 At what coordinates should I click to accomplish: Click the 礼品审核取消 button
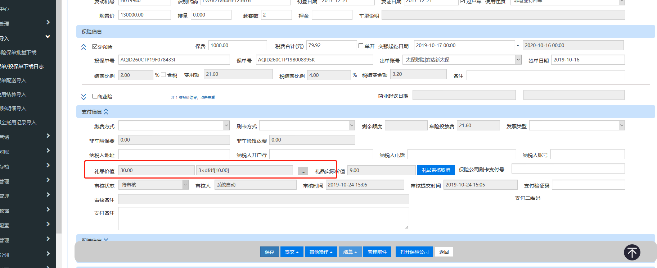436,170
